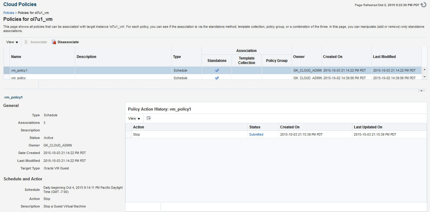
Task: Sort the history table by Created On
Action: pos(316,127)
